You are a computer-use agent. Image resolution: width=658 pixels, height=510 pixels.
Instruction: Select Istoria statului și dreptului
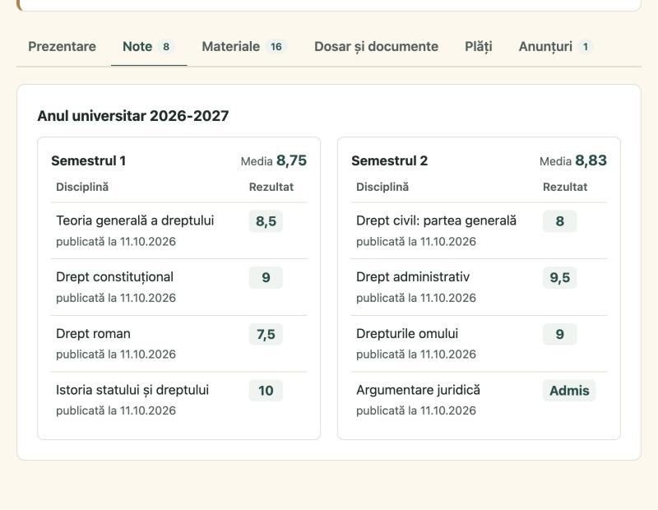coord(132,391)
